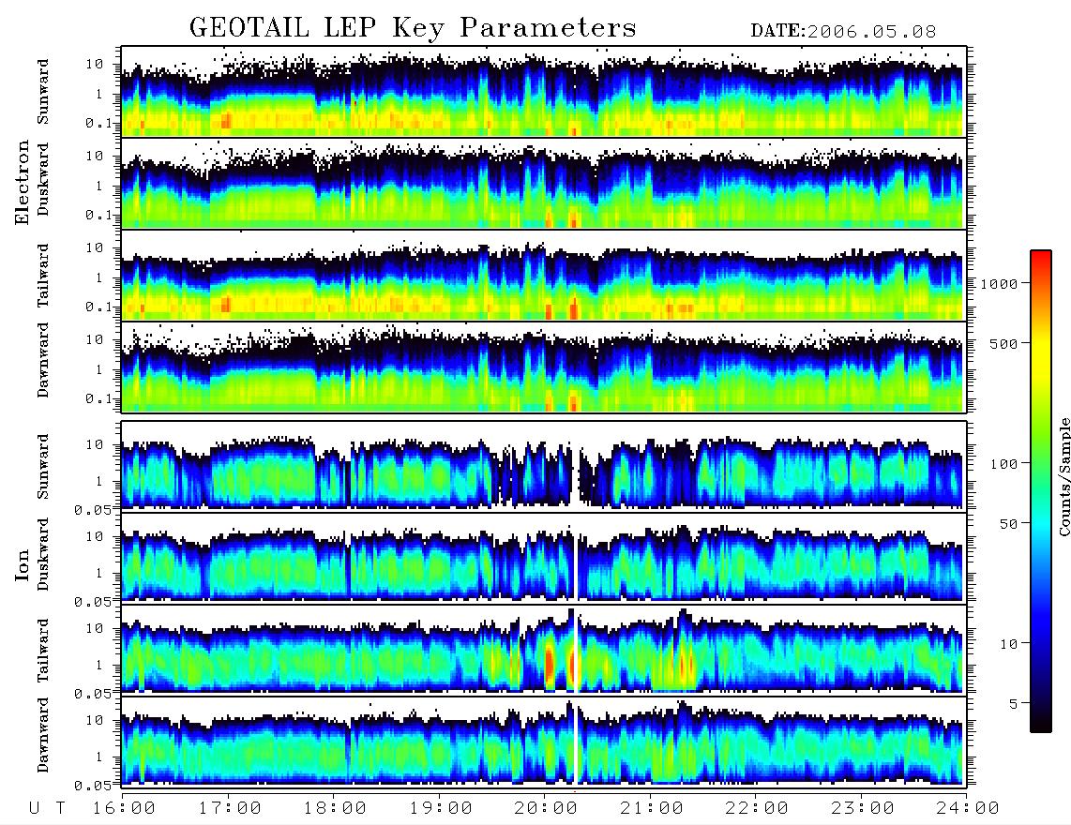The image size is (1071, 825).
Task: Click the "10" colorbar tick label
Action: (x=1009, y=644)
